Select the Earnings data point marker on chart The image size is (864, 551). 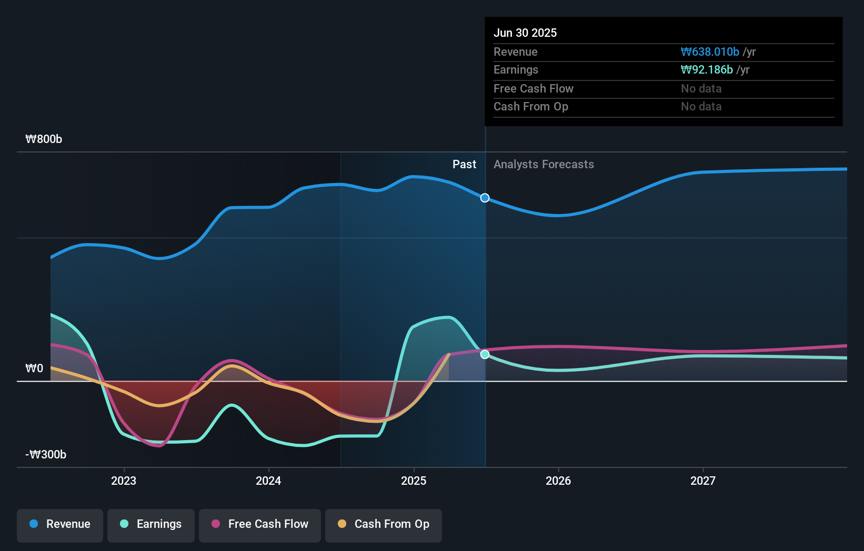click(x=484, y=354)
